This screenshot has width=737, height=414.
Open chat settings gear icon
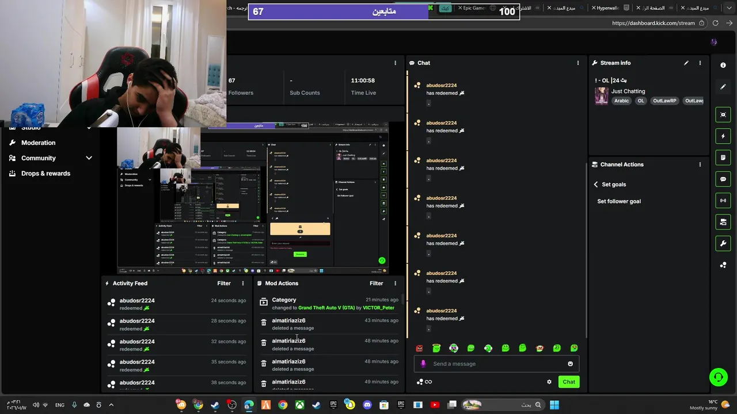[549, 382]
